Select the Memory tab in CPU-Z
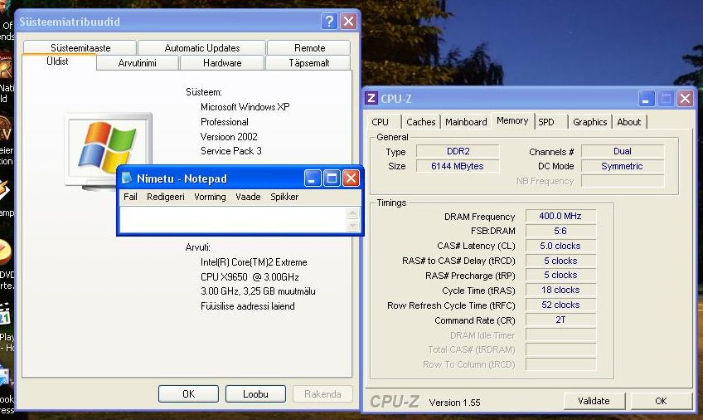This screenshot has width=703, height=420. [x=512, y=120]
